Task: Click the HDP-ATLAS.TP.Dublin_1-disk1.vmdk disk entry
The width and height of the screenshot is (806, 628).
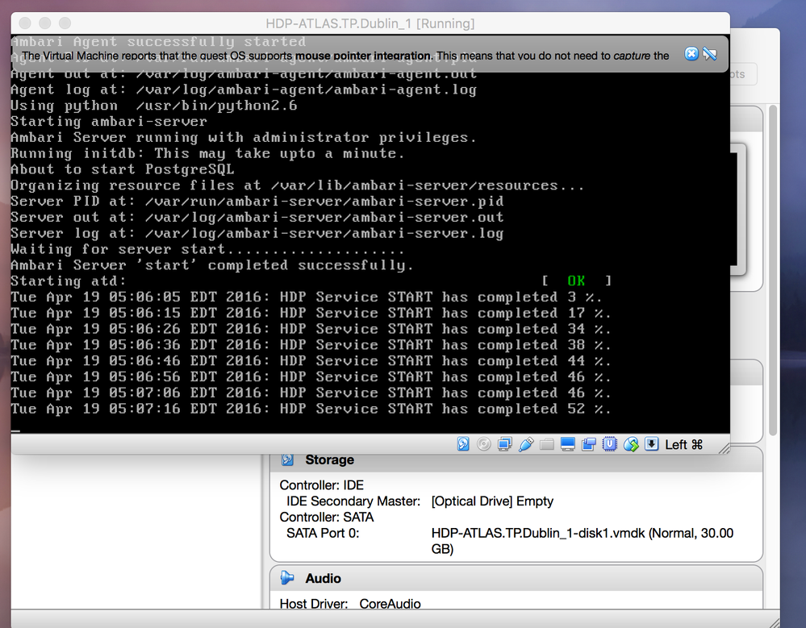Action: [x=583, y=541]
